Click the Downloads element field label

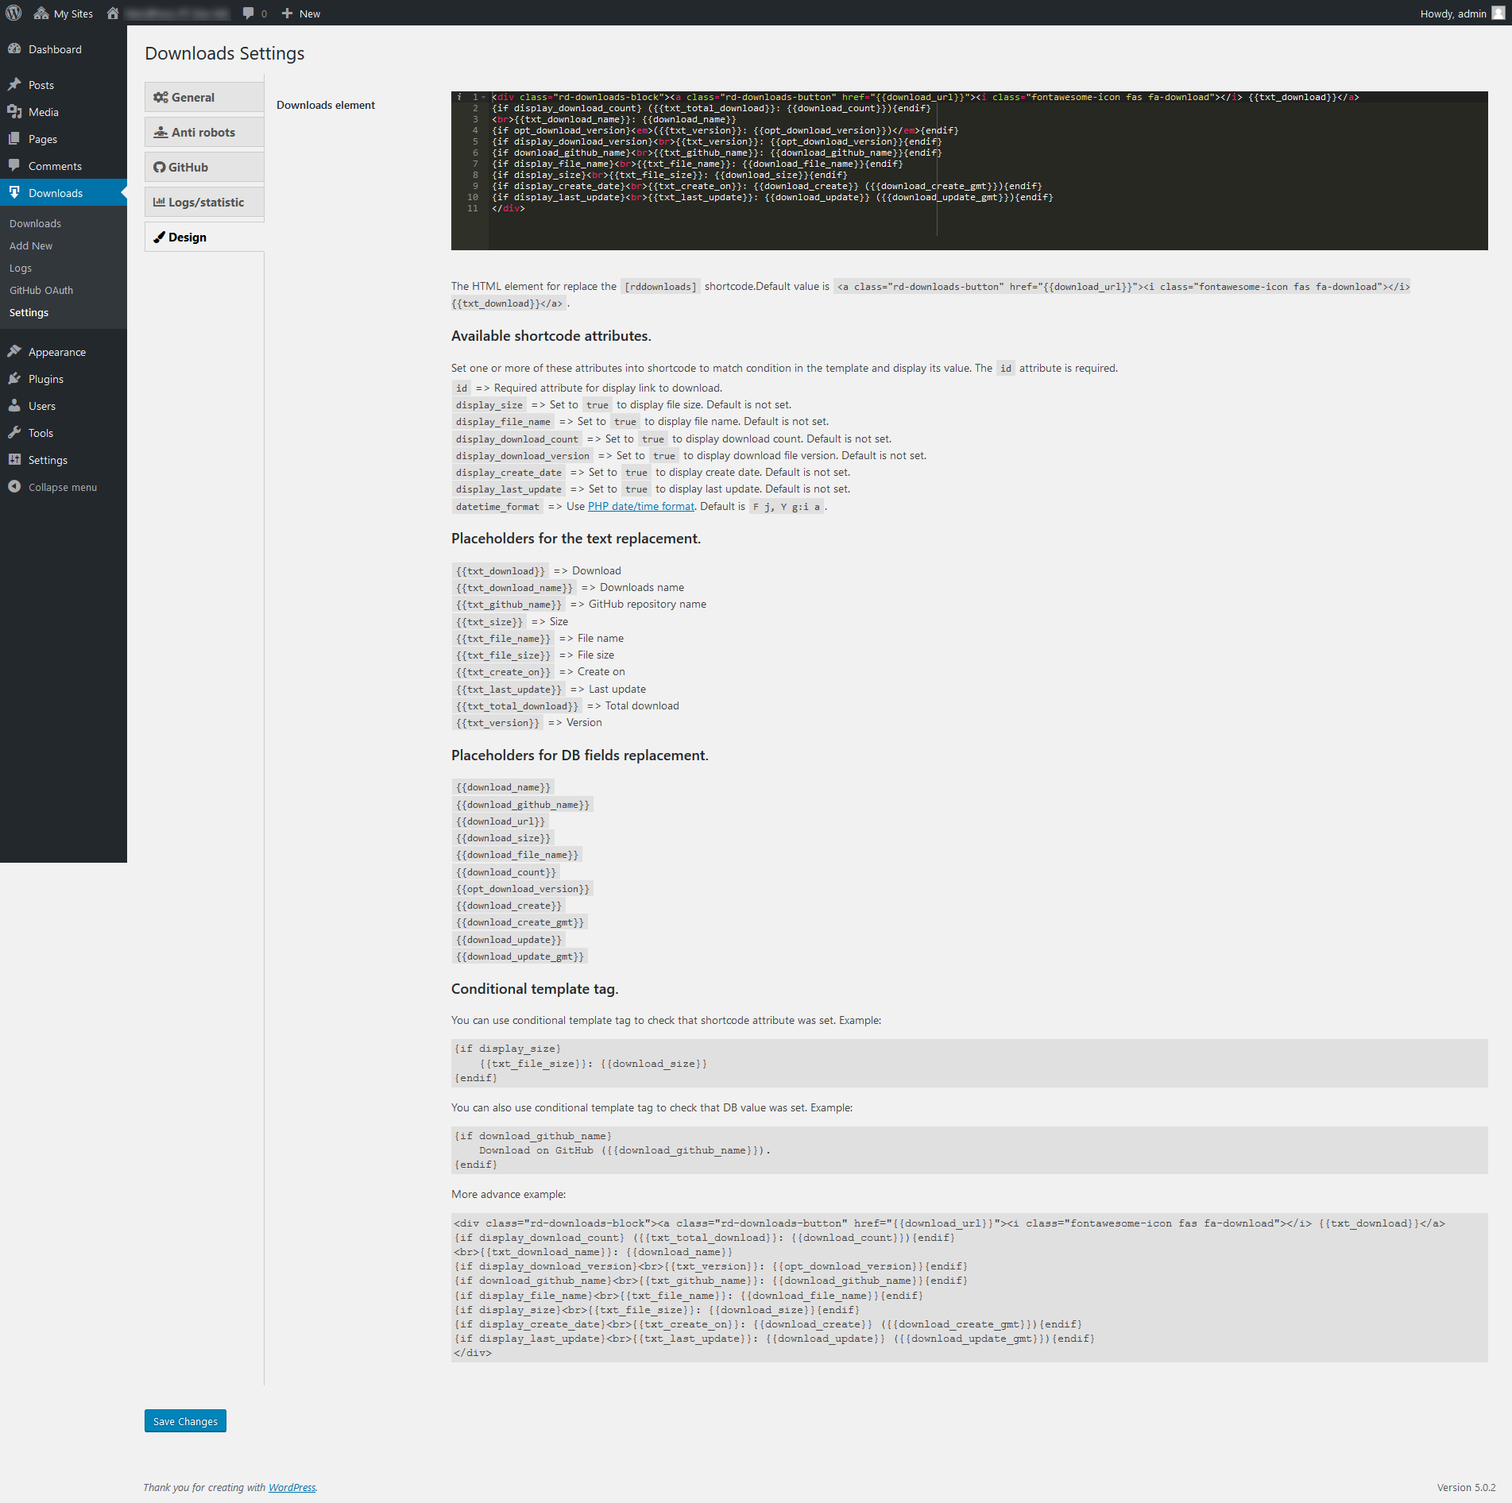point(326,105)
